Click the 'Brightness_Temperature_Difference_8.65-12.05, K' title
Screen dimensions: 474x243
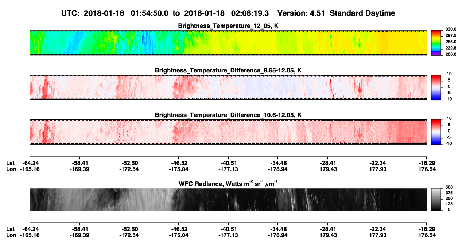(228, 70)
